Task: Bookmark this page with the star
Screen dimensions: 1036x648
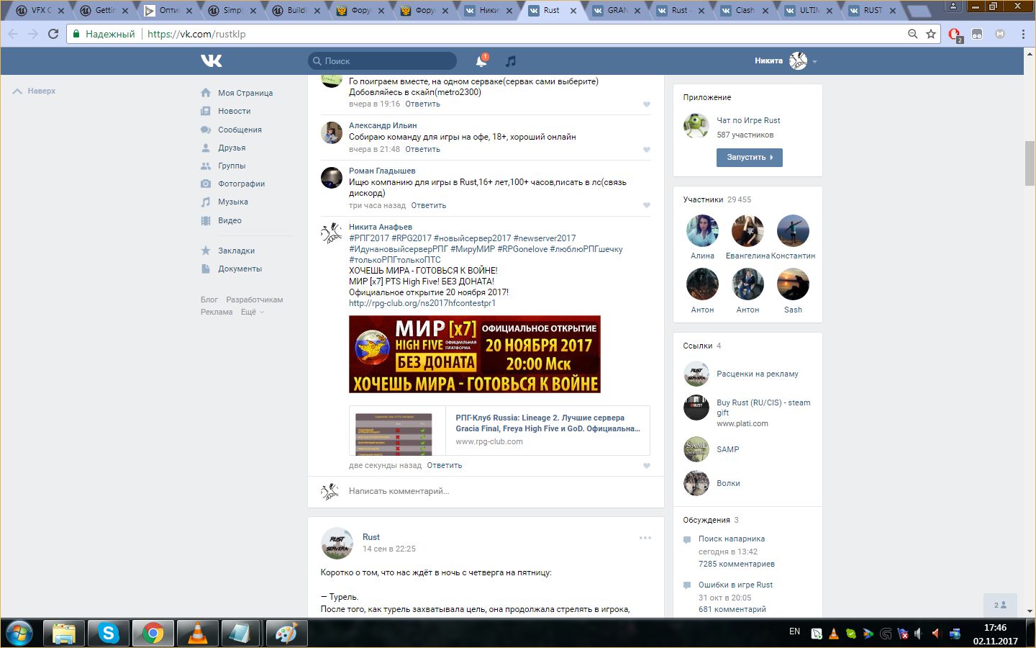Action: (931, 34)
